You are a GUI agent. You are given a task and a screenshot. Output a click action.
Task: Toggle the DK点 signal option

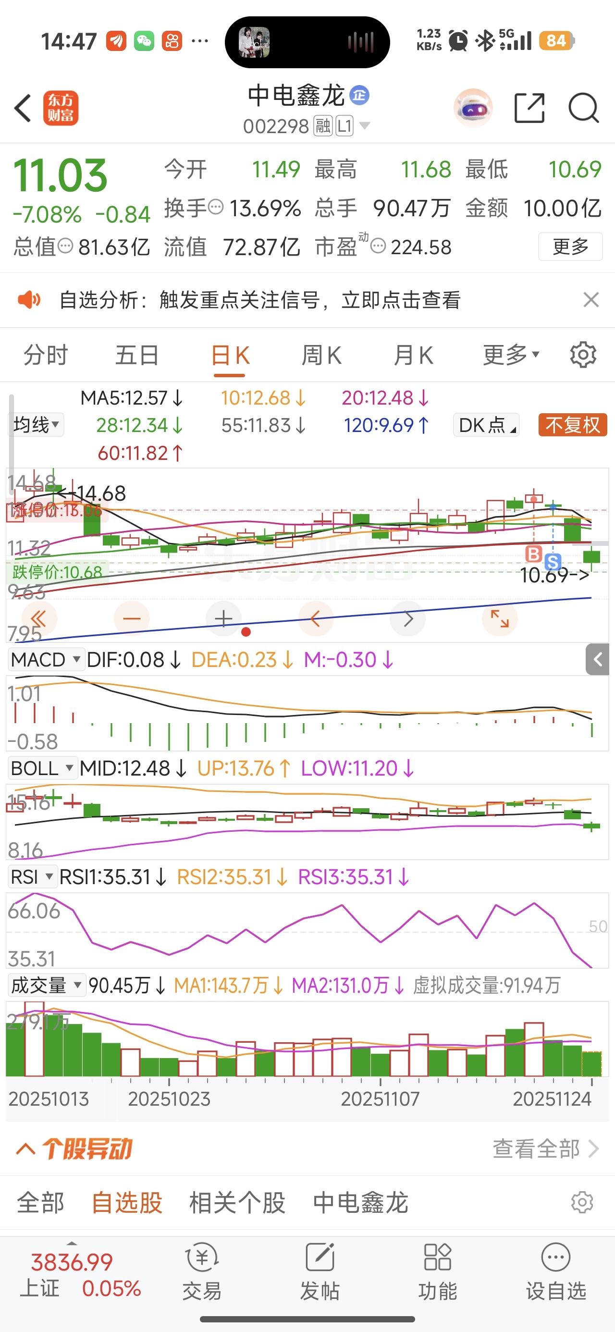coord(487,425)
